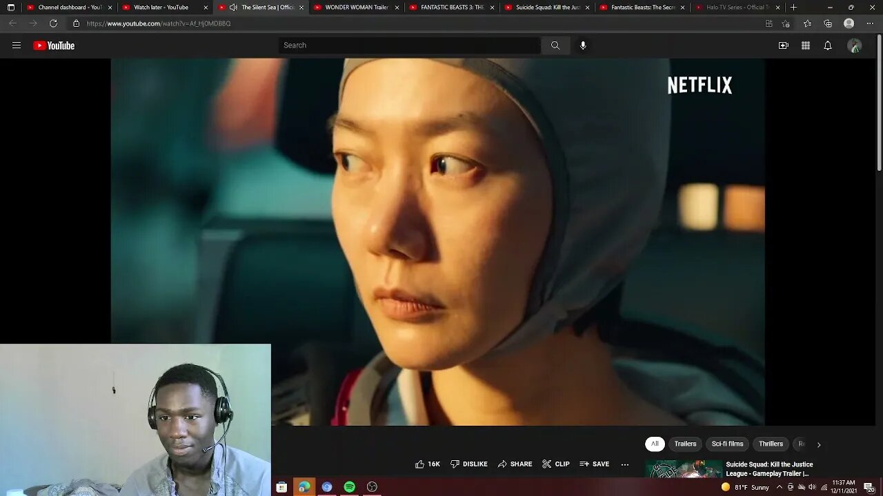Open OBS Studio from the taskbar
Screen dimensions: 883x496
(373, 487)
